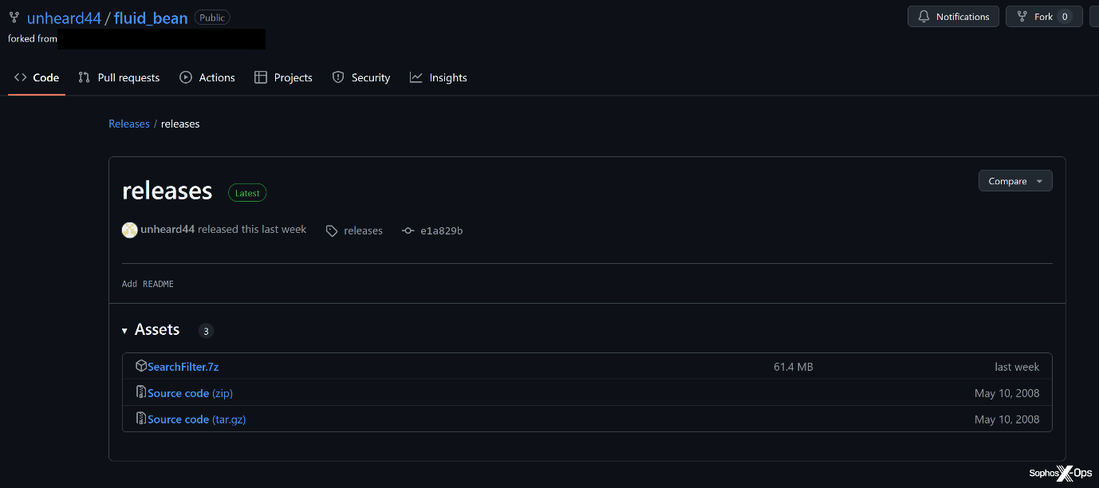The image size is (1099, 488).
Task: Download the SearchFilter.7z asset
Action: [183, 367]
